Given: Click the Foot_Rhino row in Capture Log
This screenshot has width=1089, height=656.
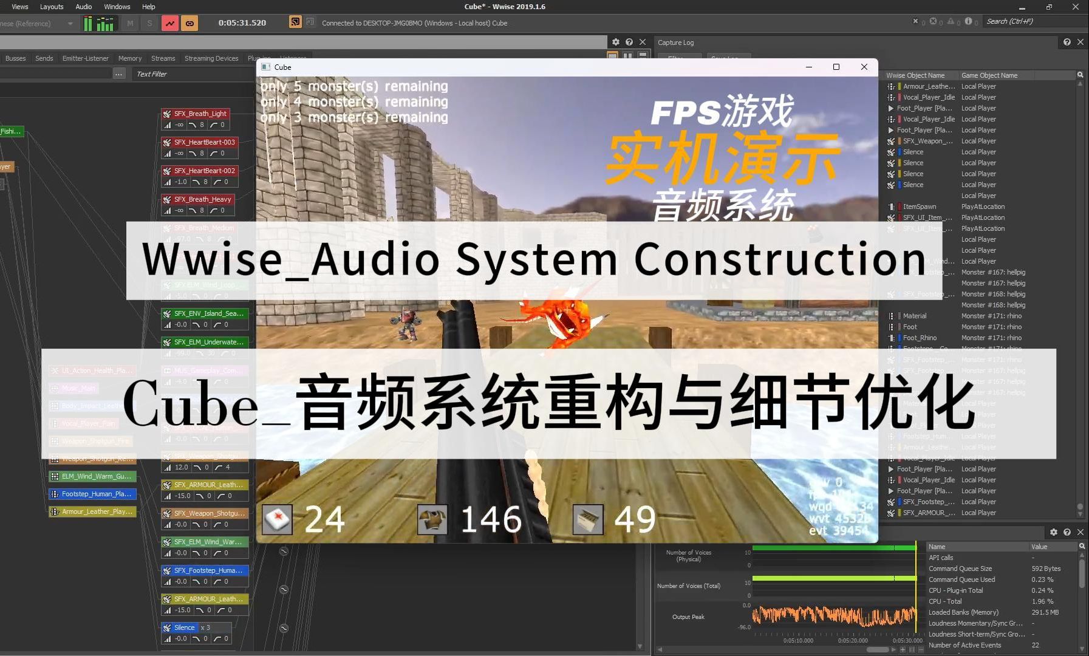Looking at the screenshot, I should (x=980, y=338).
